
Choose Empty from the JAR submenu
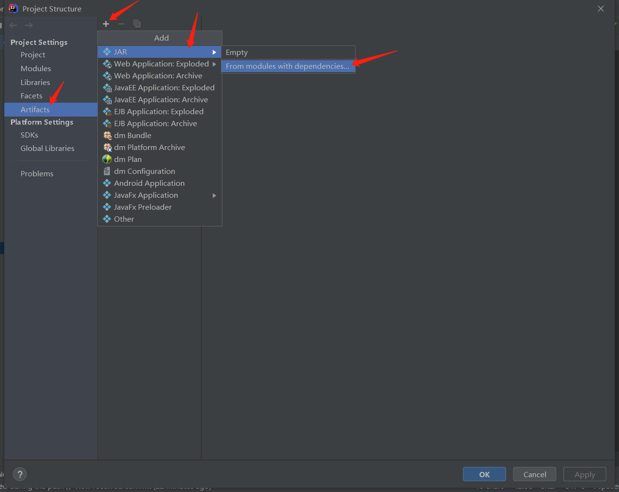pyautogui.click(x=288, y=53)
